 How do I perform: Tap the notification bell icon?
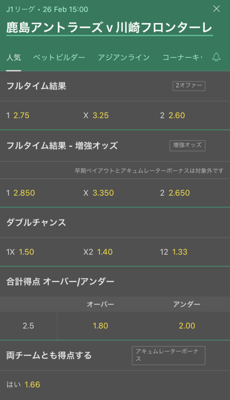(216, 57)
